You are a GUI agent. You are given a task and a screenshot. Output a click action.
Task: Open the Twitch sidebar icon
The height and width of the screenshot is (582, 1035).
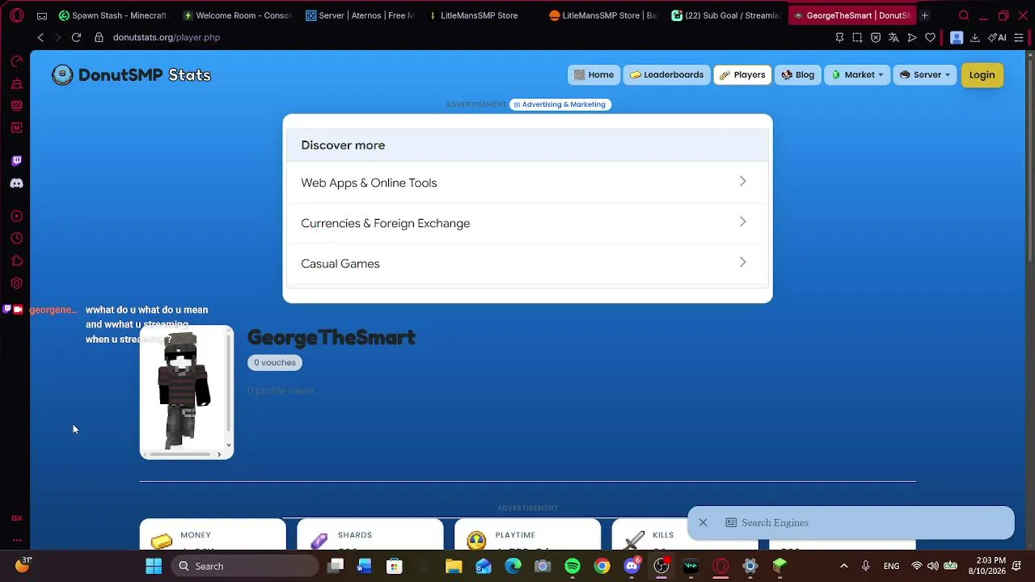(16, 161)
